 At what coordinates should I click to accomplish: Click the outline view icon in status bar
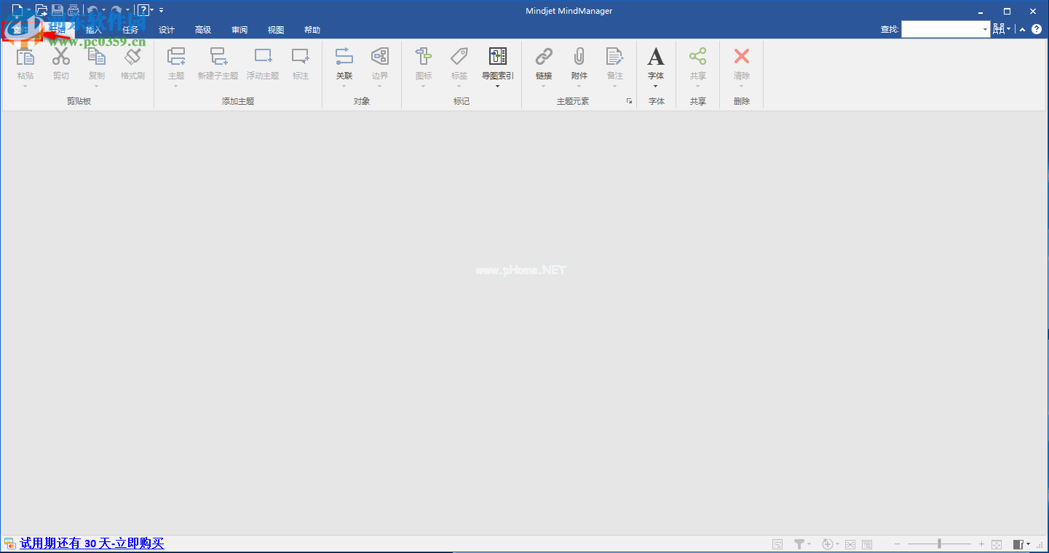(867, 544)
